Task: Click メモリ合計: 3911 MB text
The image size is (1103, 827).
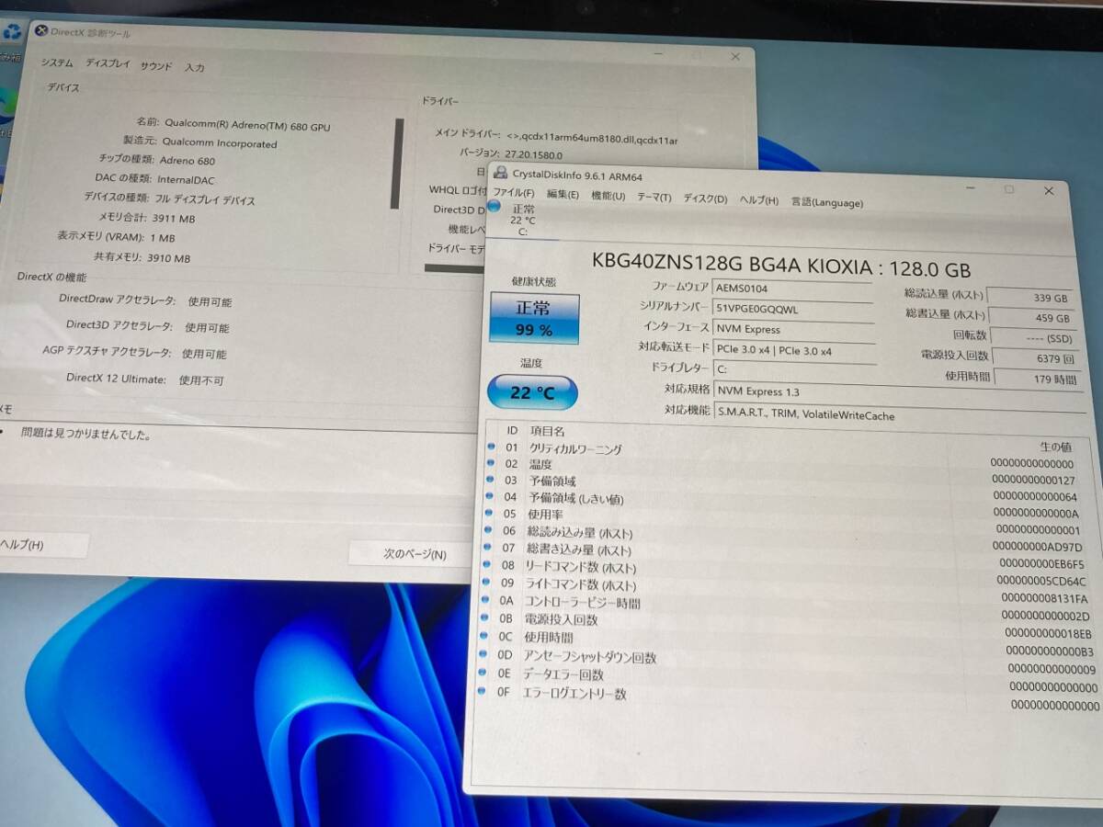Action: click(x=145, y=218)
